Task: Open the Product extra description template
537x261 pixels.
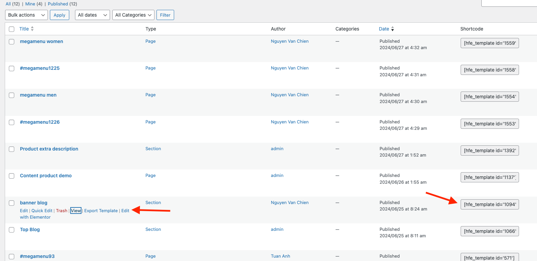Action: [49, 149]
